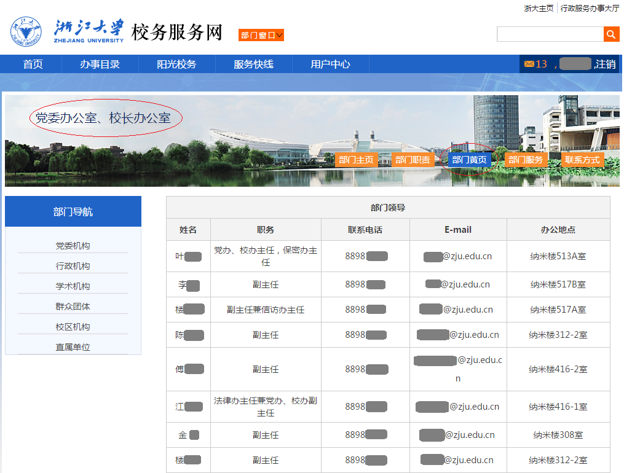Open the 部门职责 tab

click(413, 160)
